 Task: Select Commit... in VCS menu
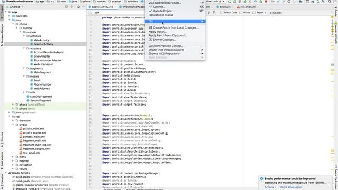(x=175, y=7)
